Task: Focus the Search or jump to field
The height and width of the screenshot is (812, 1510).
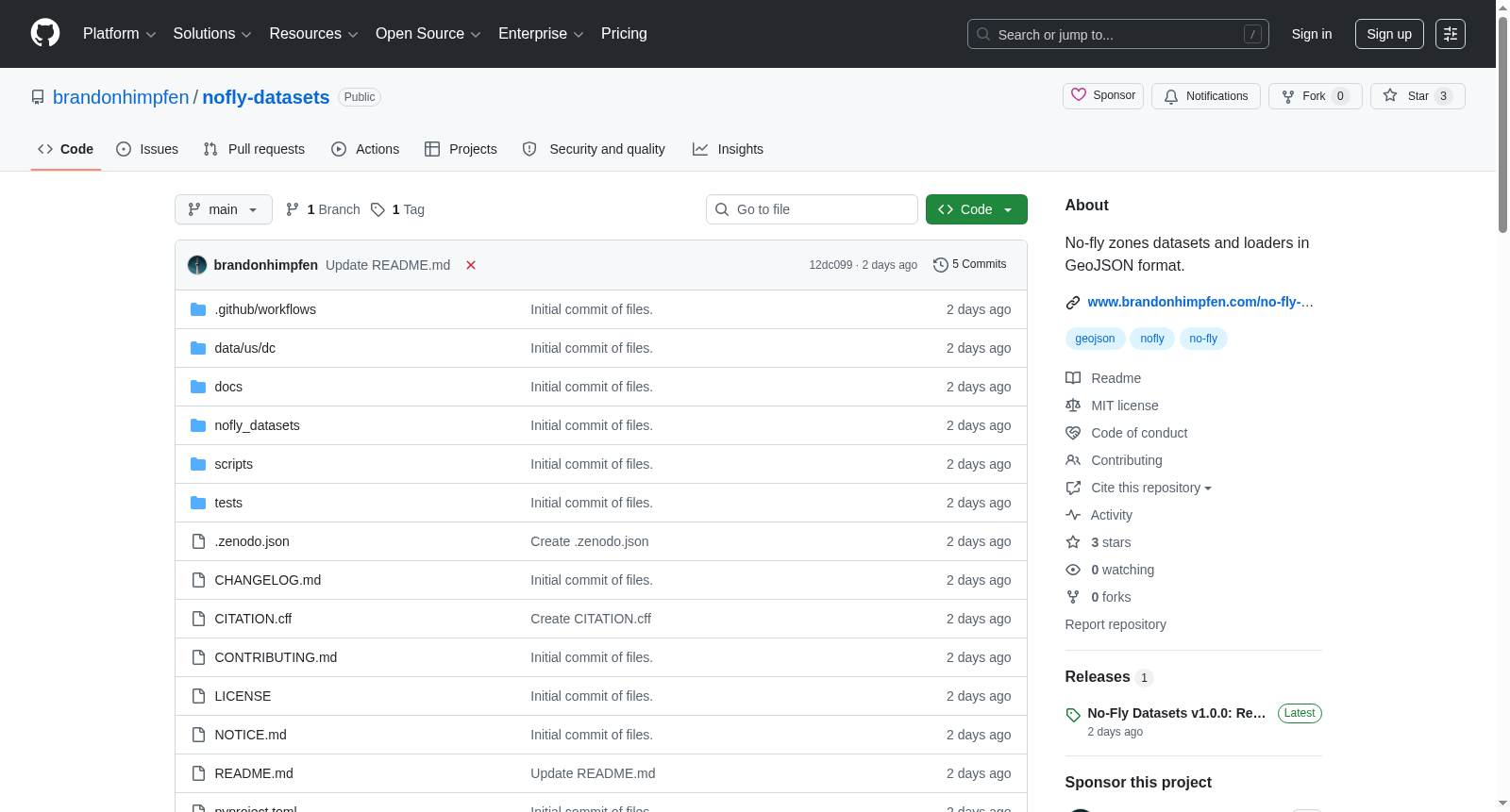Action: (x=1118, y=34)
